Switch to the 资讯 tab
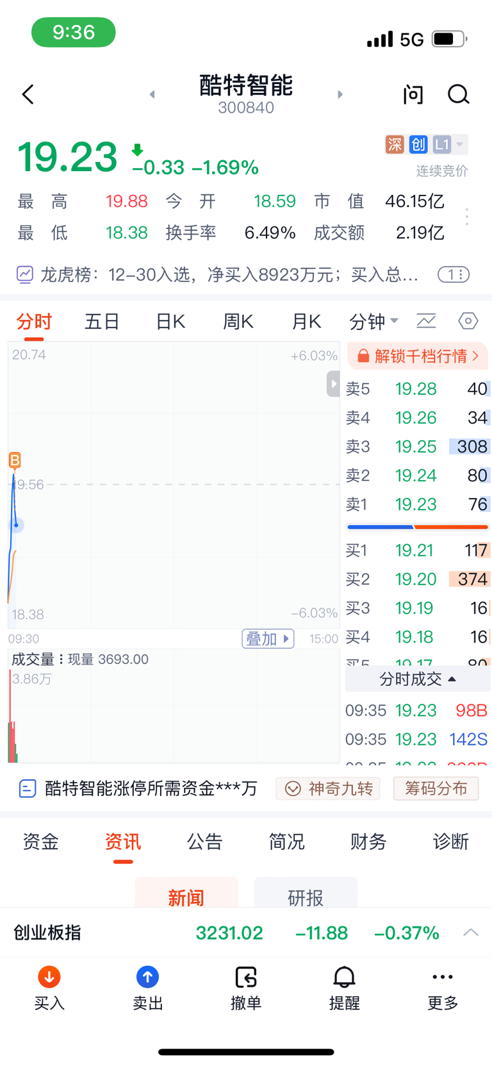The image size is (492, 1066). coord(123,842)
